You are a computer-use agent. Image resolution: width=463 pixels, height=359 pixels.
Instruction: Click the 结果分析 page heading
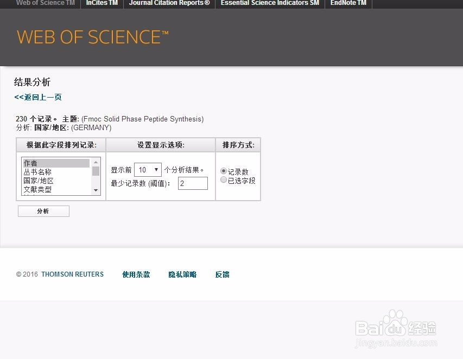pyautogui.click(x=32, y=82)
